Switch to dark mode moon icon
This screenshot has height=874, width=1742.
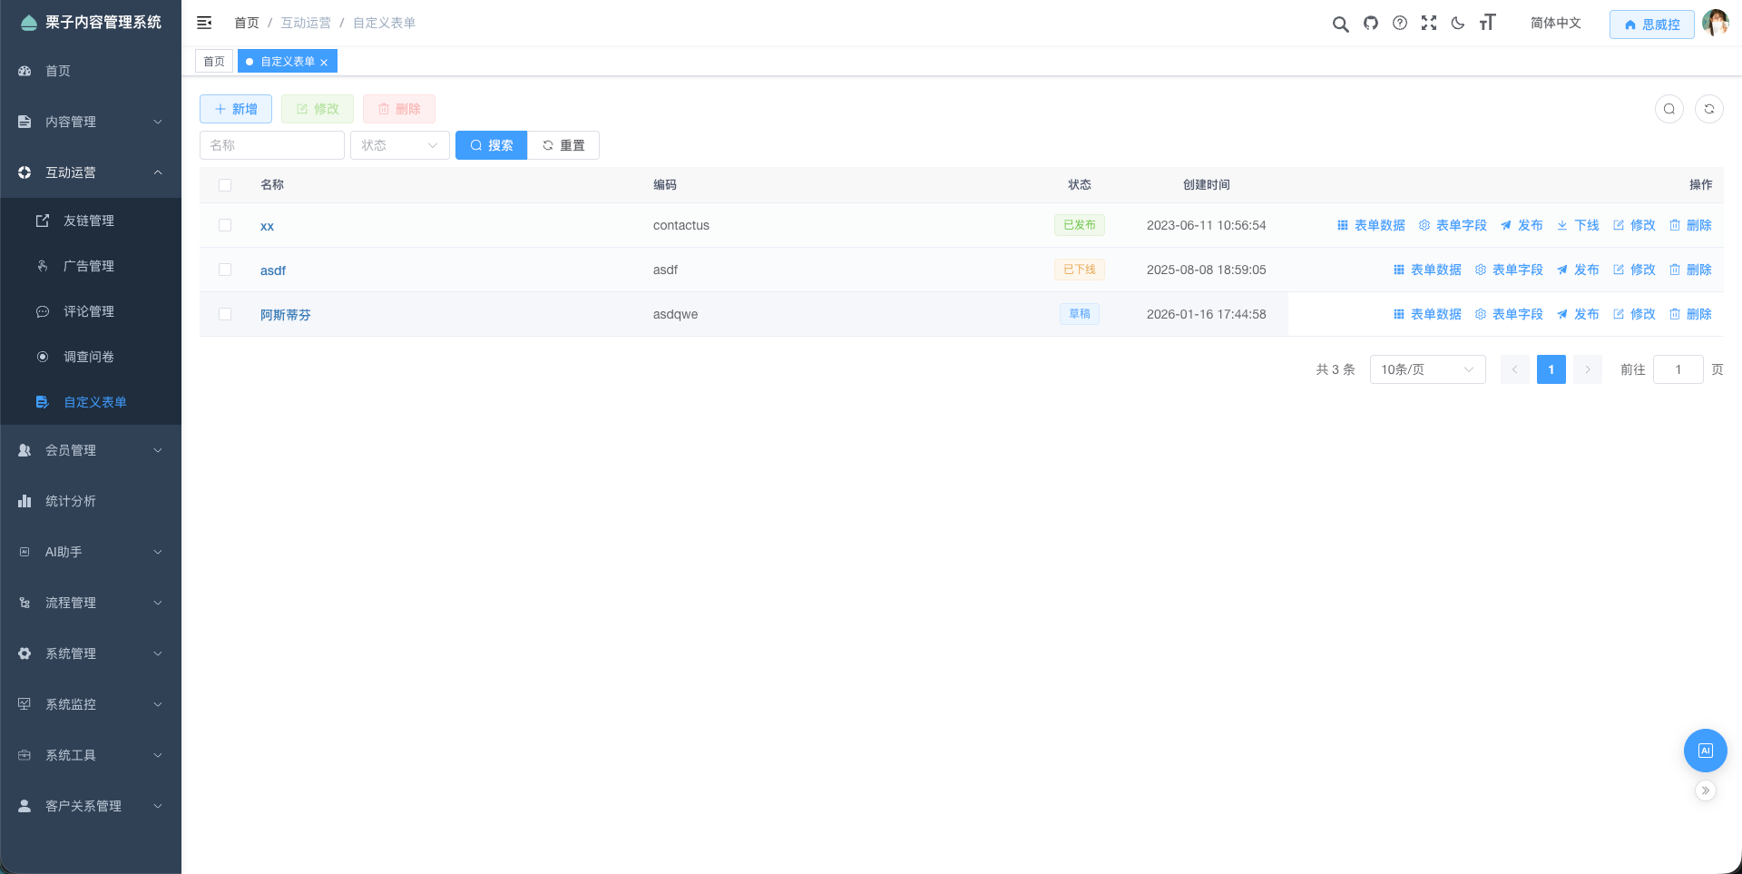point(1458,23)
